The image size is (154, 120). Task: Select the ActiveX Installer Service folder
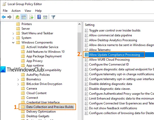42,47
